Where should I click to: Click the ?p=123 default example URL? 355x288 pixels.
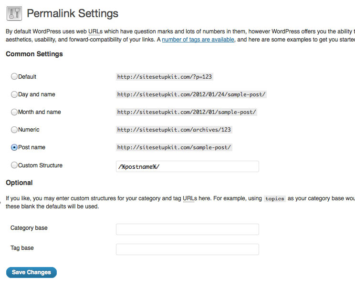point(164,77)
